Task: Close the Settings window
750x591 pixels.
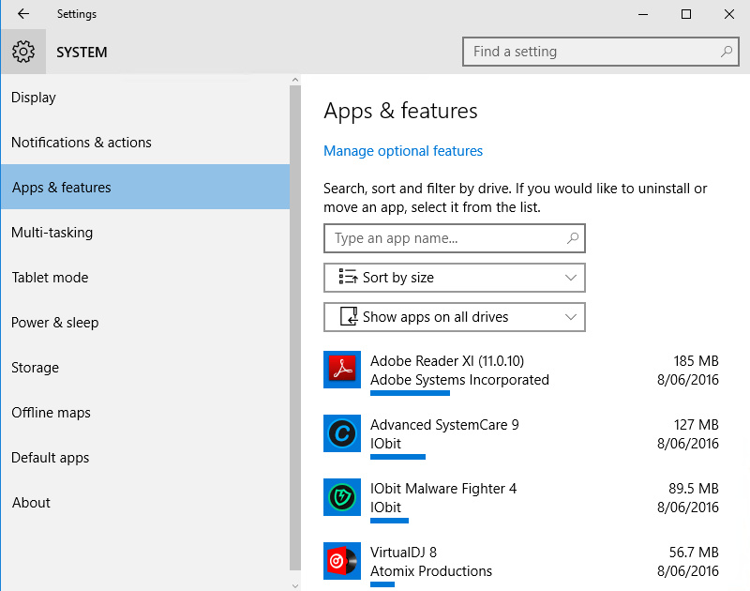Action: pos(729,14)
